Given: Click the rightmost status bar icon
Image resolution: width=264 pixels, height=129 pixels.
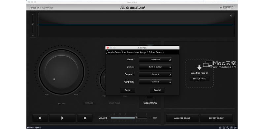Looking at the screenshot, I should click(235, 128).
